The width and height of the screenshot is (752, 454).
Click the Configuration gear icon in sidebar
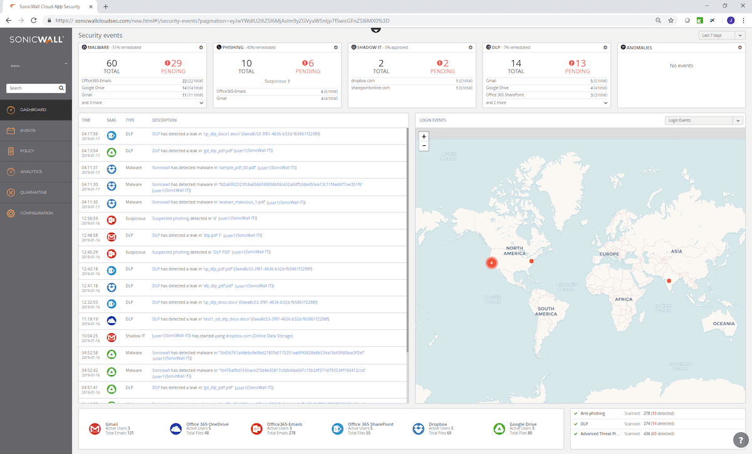point(11,213)
